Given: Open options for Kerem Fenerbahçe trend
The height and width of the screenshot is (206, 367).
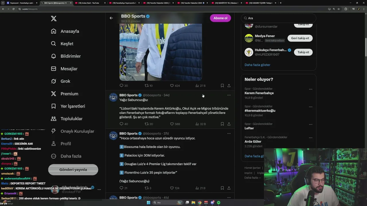Looking at the screenshot, I should pyautogui.click(x=311, y=89).
